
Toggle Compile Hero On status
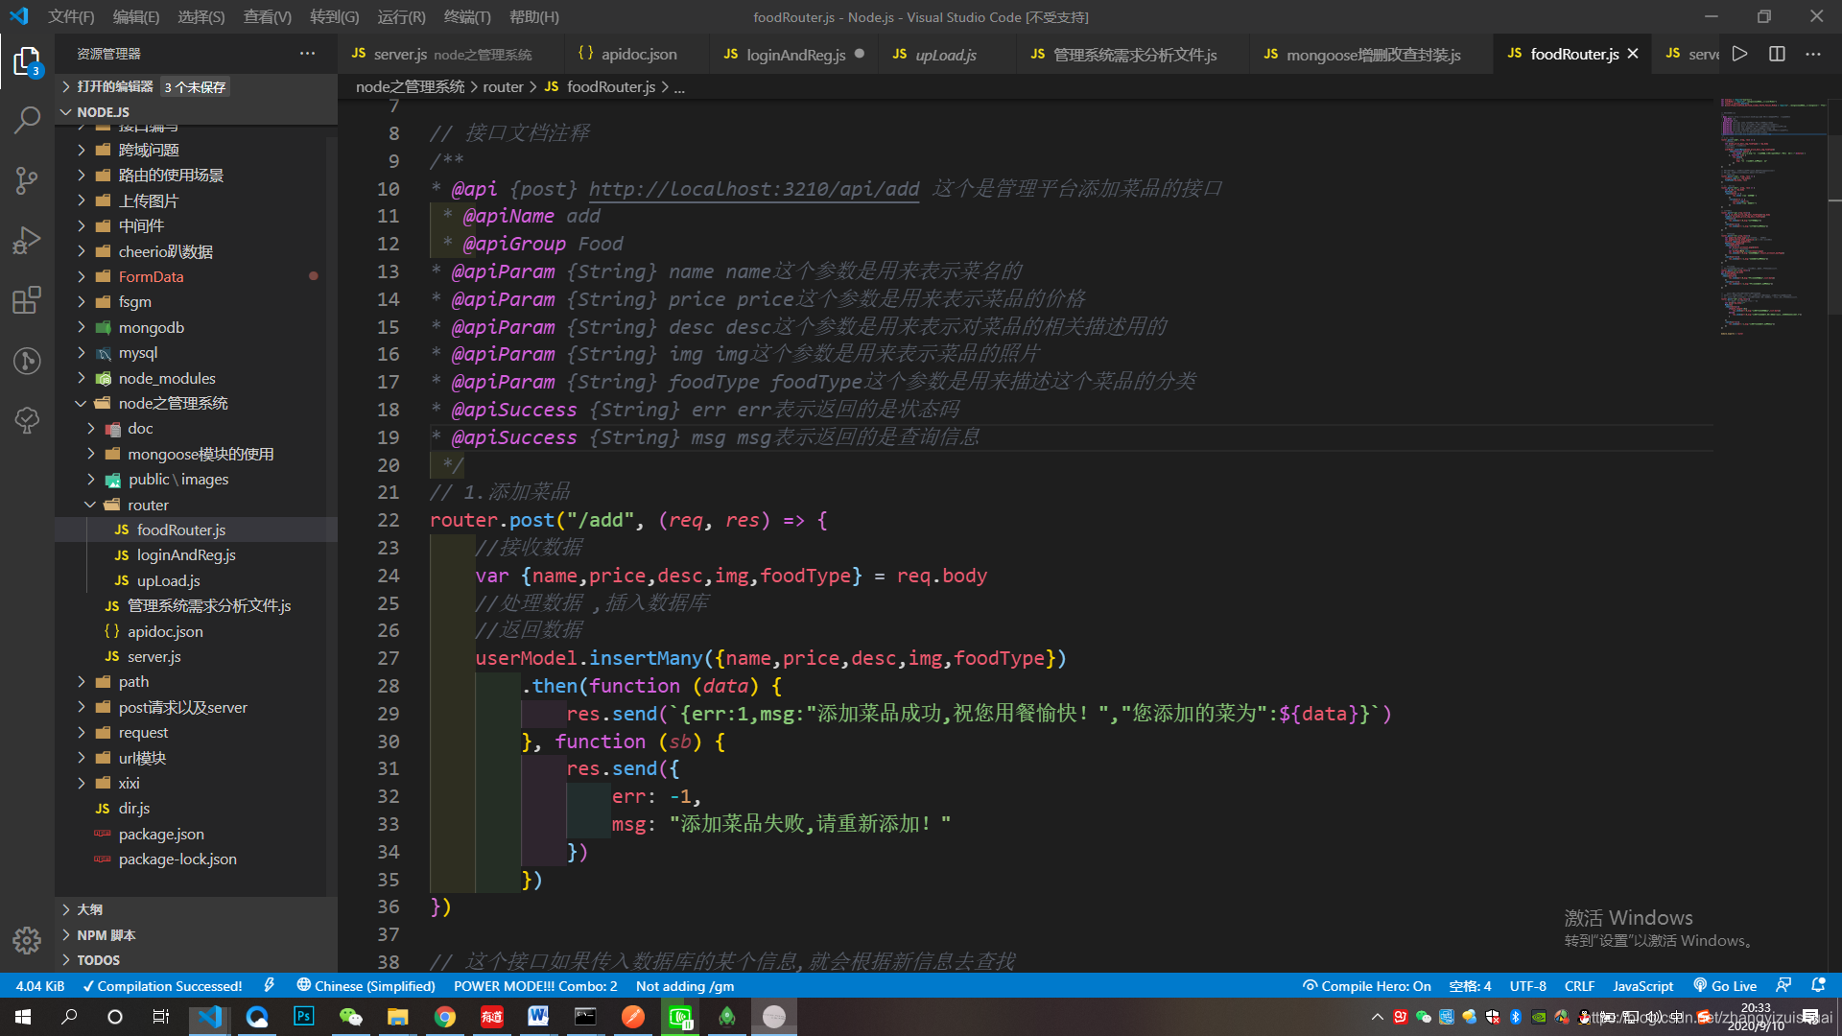click(x=1367, y=985)
